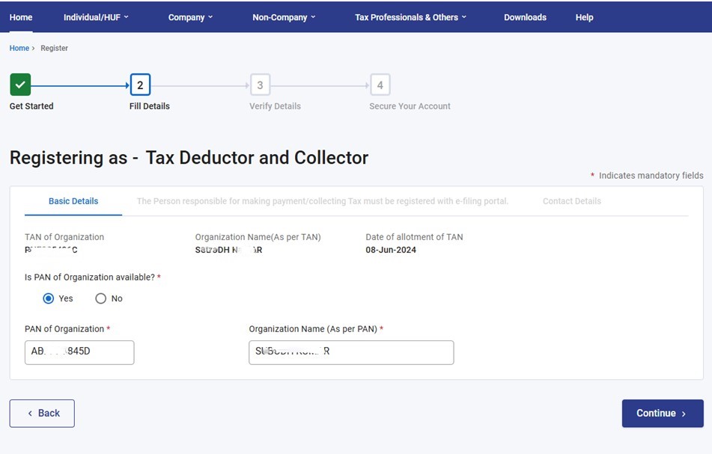
Task: Expand the Individual/HUF dropdown menu
Action: 96,17
